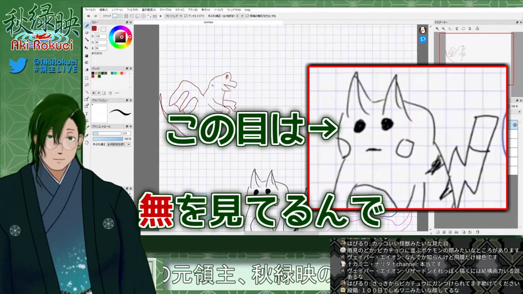Screen dimensions: 523x294
Task: Flip the view in the Navigator
Action: pyautogui.click(x=477, y=29)
